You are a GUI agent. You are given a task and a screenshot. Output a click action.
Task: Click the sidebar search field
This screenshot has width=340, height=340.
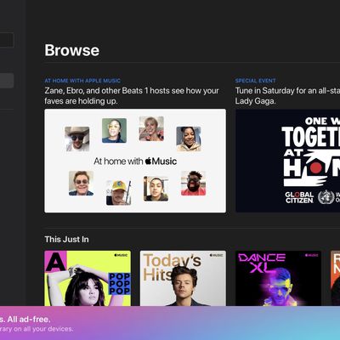click(7, 40)
